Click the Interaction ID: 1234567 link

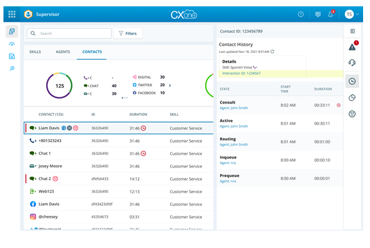tap(241, 73)
